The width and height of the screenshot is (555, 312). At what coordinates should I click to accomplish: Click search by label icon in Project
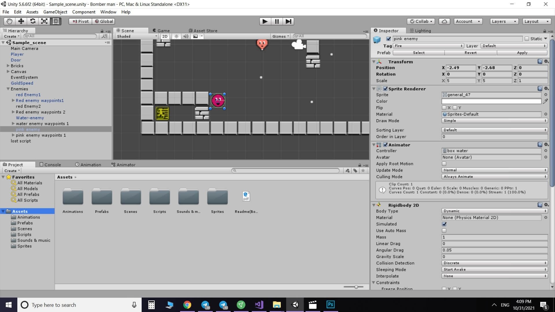pos(355,171)
